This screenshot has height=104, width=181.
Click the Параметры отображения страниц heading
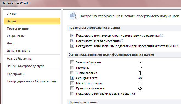coord(94,28)
